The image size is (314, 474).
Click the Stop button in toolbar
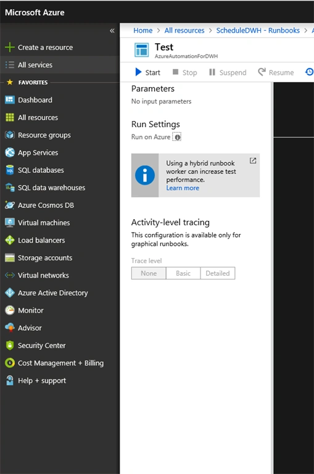click(184, 72)
